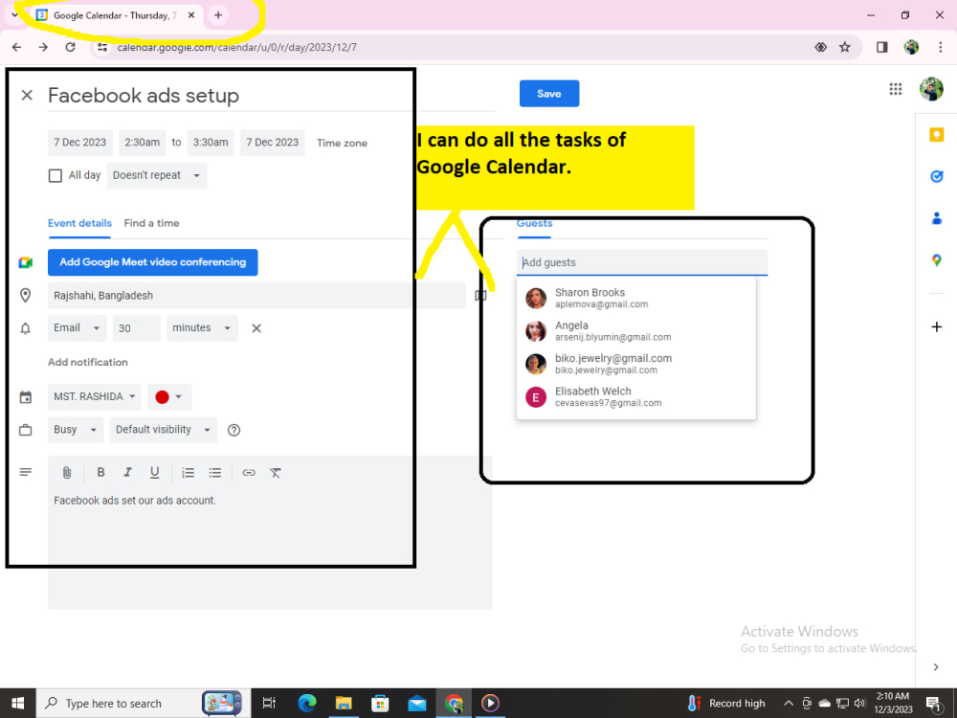Image resolution: width=957 pixels, height=718 pixels.
Task: Open Google apps grid icon
Action: pos(896,90)
